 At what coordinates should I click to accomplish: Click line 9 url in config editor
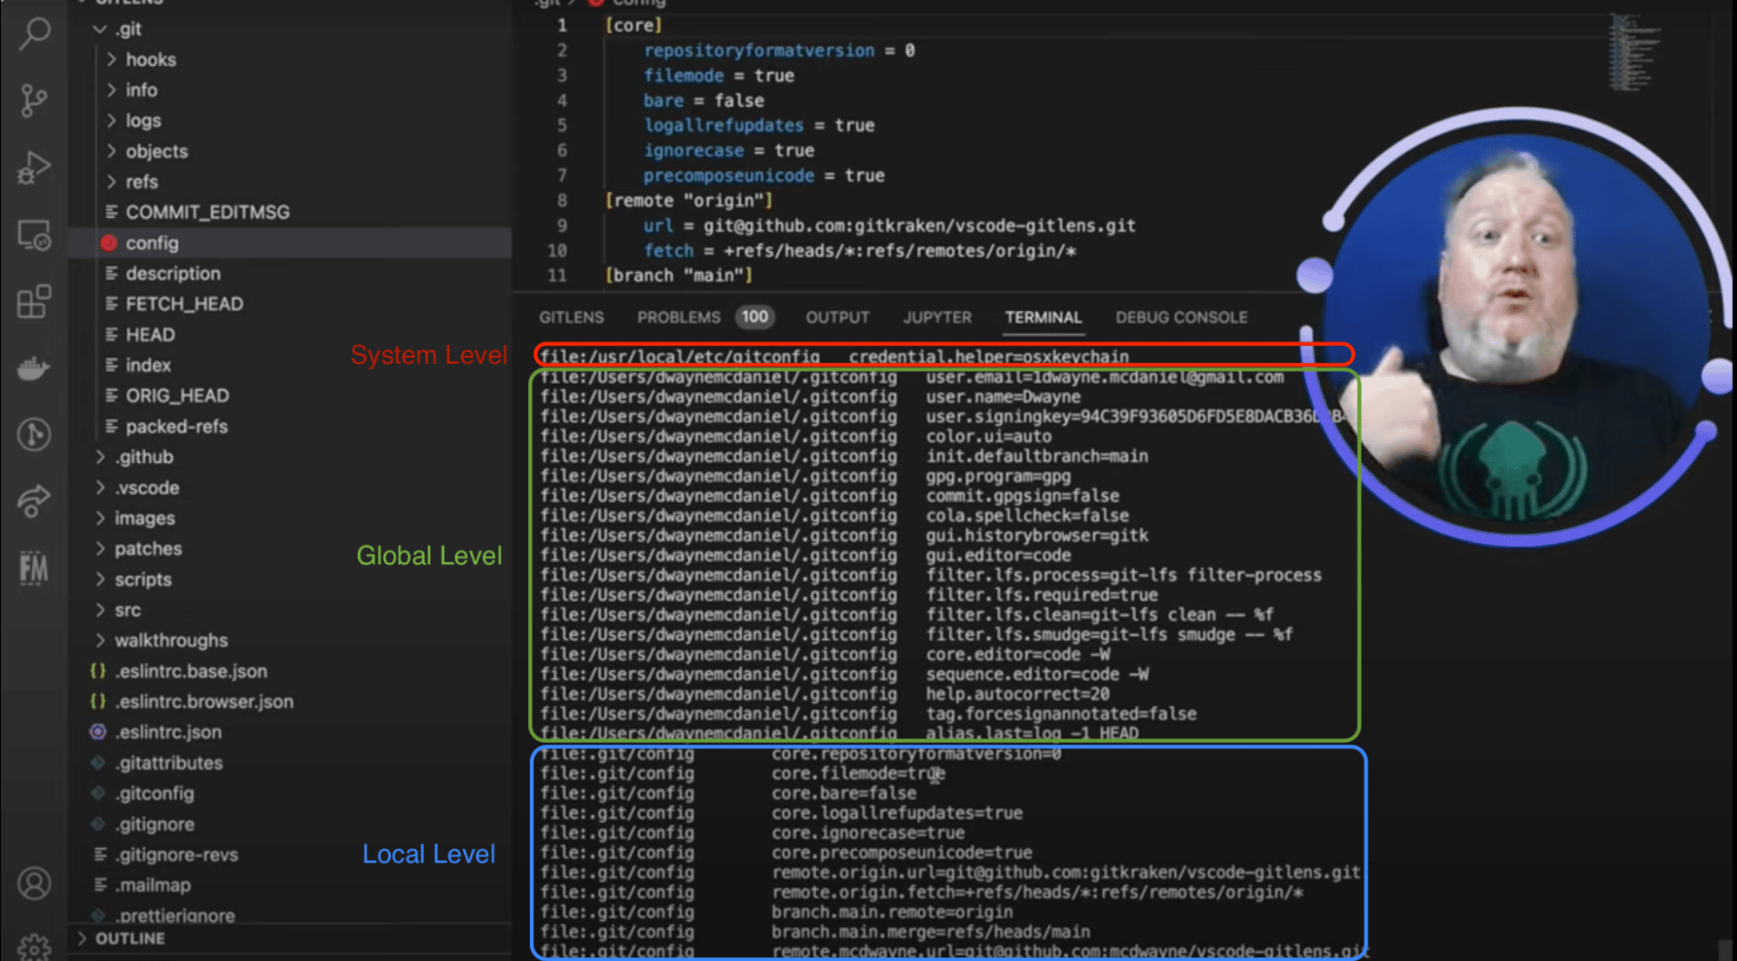(658, 226)
